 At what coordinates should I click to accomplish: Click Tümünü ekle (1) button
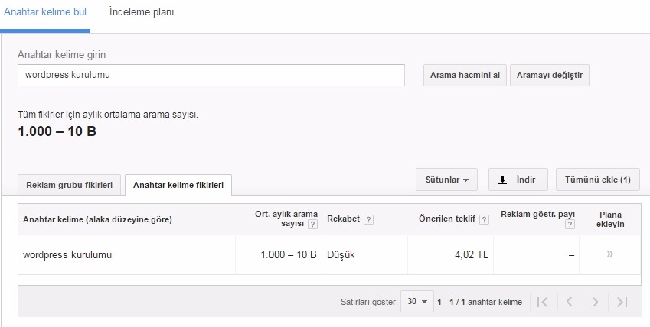click(x=597, y=180)
